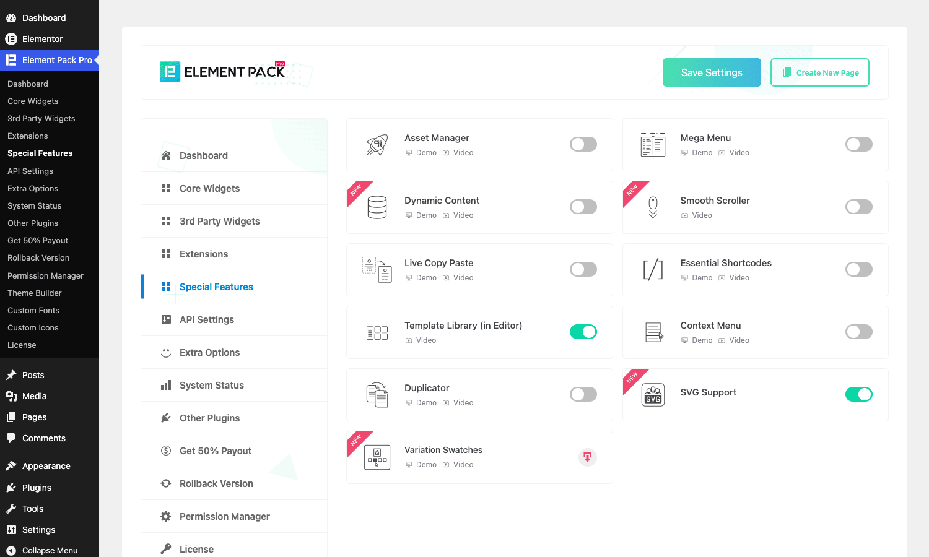The width and height of the screenshot is (929, 557).
Task: Click the Create New Page button
Action: [820, 72]
